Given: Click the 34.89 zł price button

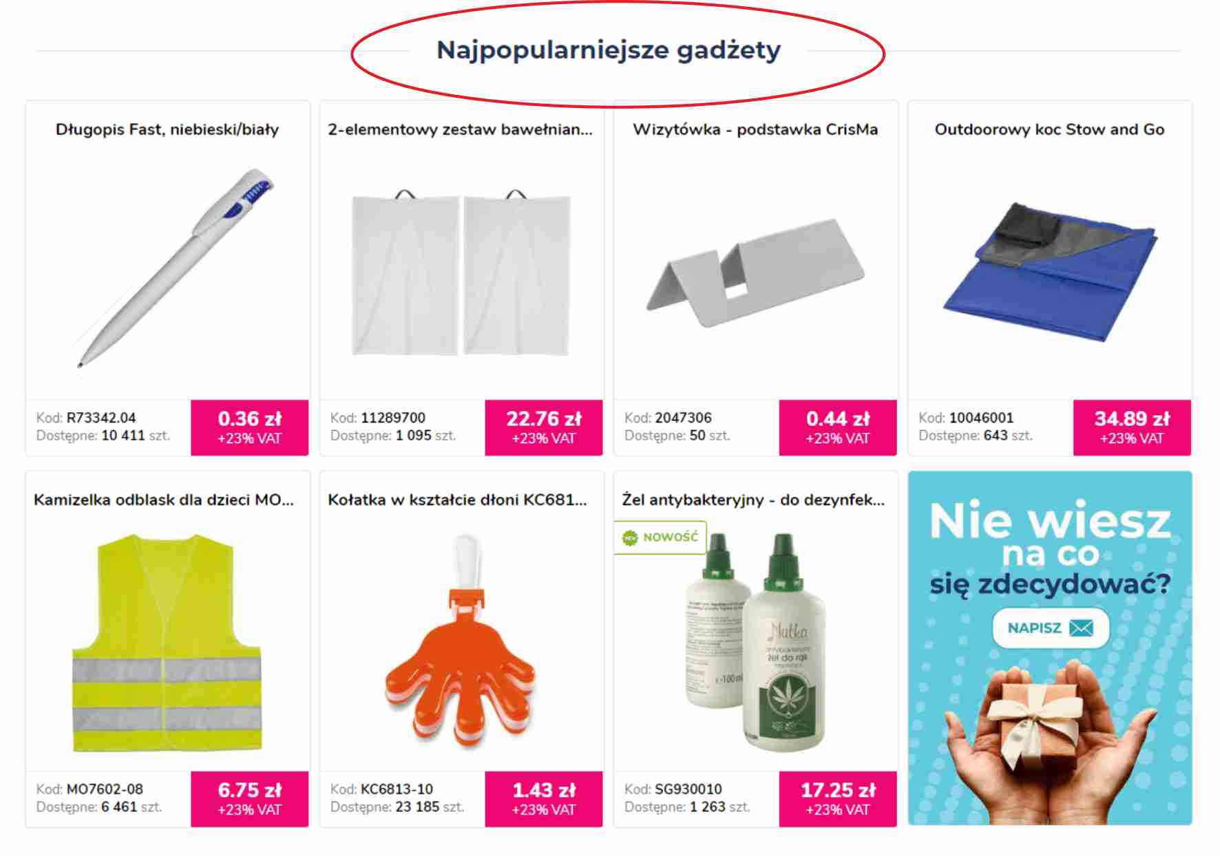Looking at the screenshot, I should (x=1132, y=427).
